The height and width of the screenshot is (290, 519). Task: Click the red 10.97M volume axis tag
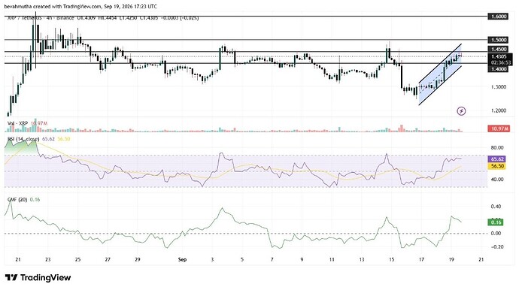(499, 128)
